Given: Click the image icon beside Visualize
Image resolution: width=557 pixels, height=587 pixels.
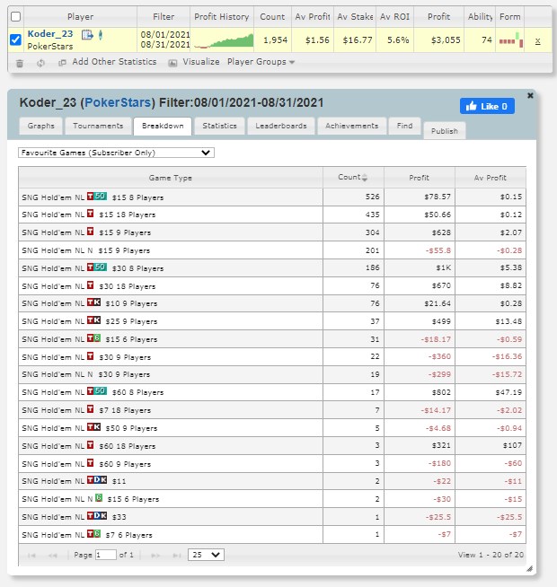Looking at the screenshot, I should (x=172, y=63).
